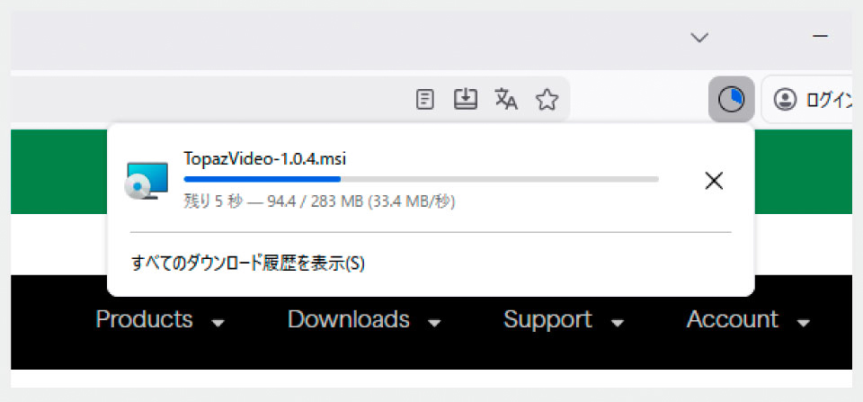The height and width of the screenshot is (402, 863).
Task: Click the blue download progress bar
Action: (x=421, y=179)
